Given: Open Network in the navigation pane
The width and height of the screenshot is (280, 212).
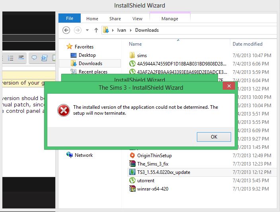Looking at the screenshot, I should (x=84, y=155).
